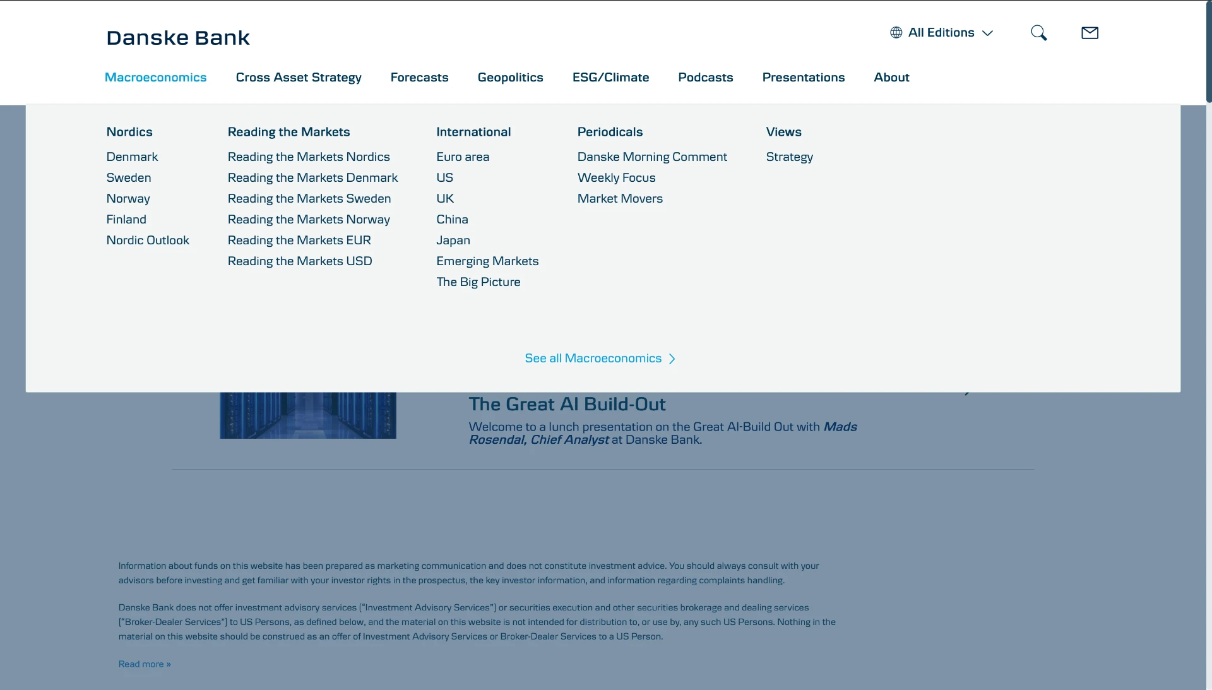1212x690 pixels.
Task: Open Market Movers periodical
Action: (x=620, y=198)
